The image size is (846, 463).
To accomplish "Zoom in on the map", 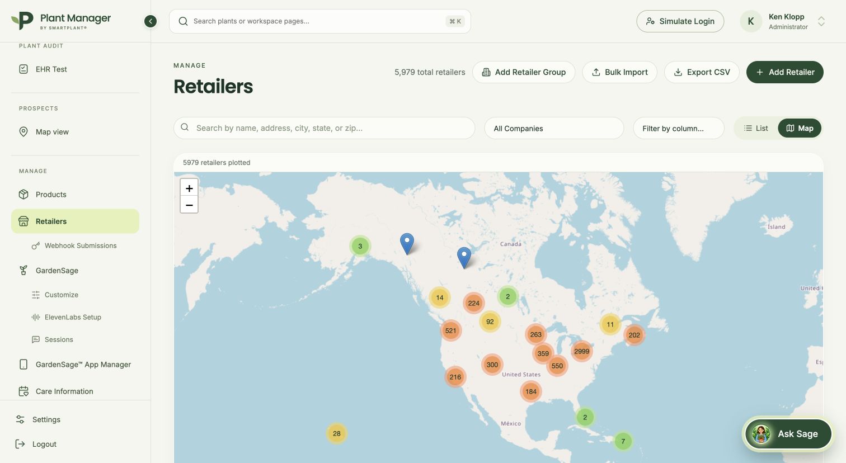I will [x=189, y=188].
